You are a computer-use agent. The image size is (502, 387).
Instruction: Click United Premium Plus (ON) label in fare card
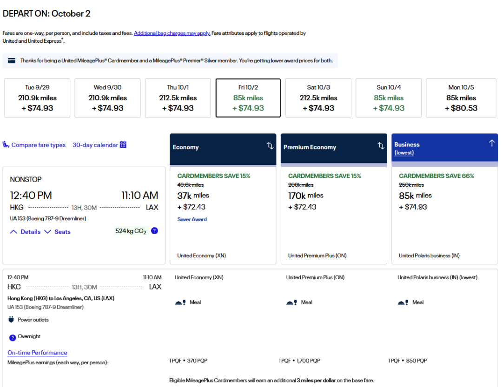coord(317,256)
